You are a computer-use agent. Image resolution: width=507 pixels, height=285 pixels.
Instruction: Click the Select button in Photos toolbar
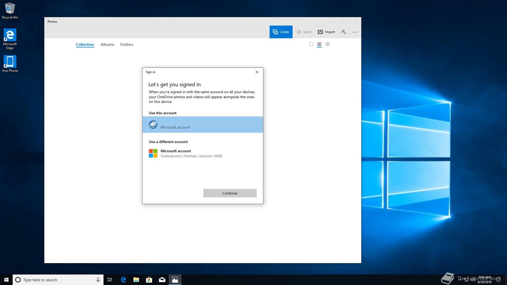pos(304,32)
